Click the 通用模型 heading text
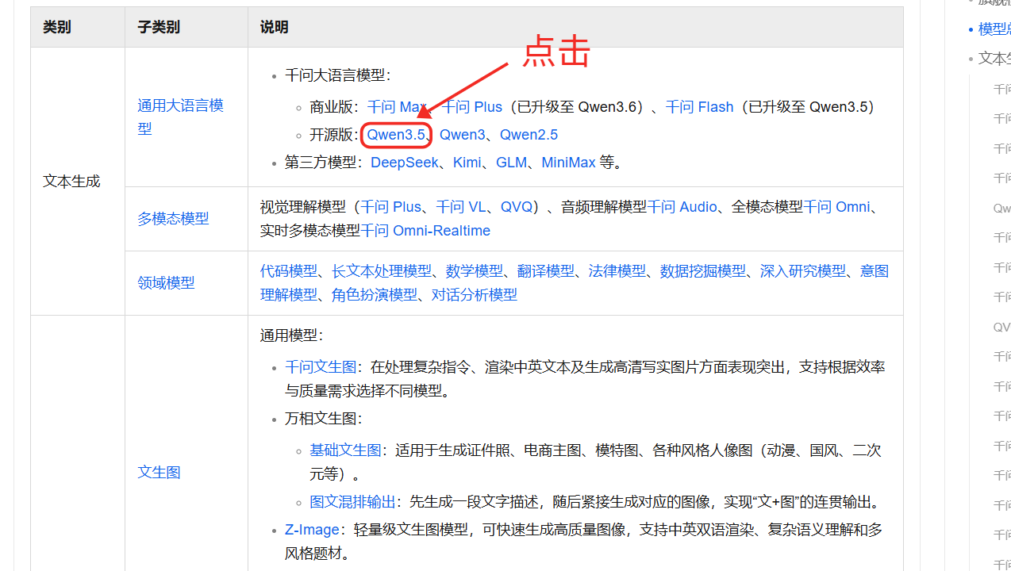This screenshot has width=1011, height=571. click(292, 335)
